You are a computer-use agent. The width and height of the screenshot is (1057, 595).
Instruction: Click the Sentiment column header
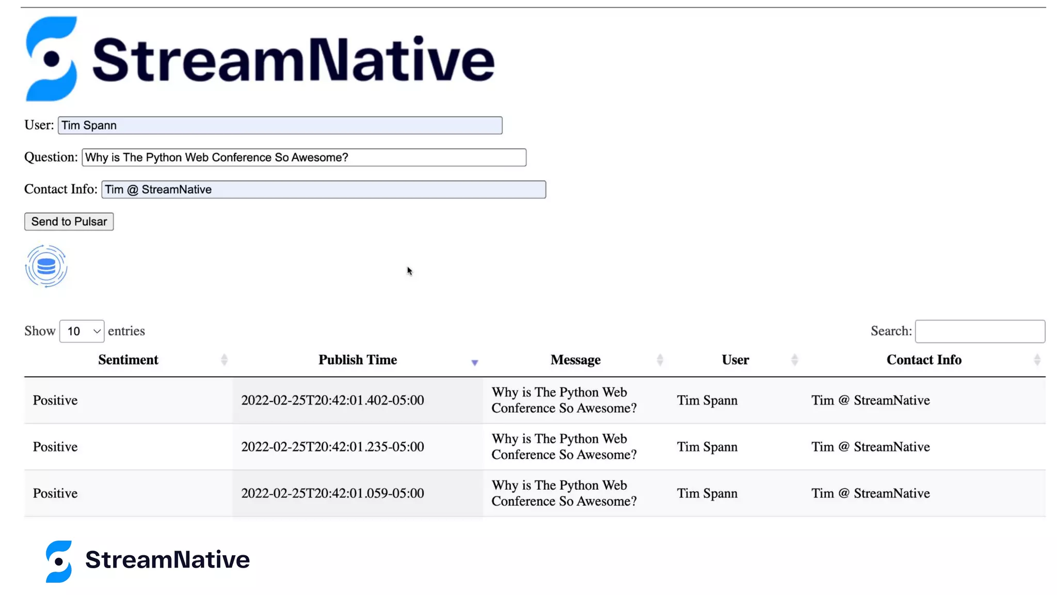pos(128,360)
